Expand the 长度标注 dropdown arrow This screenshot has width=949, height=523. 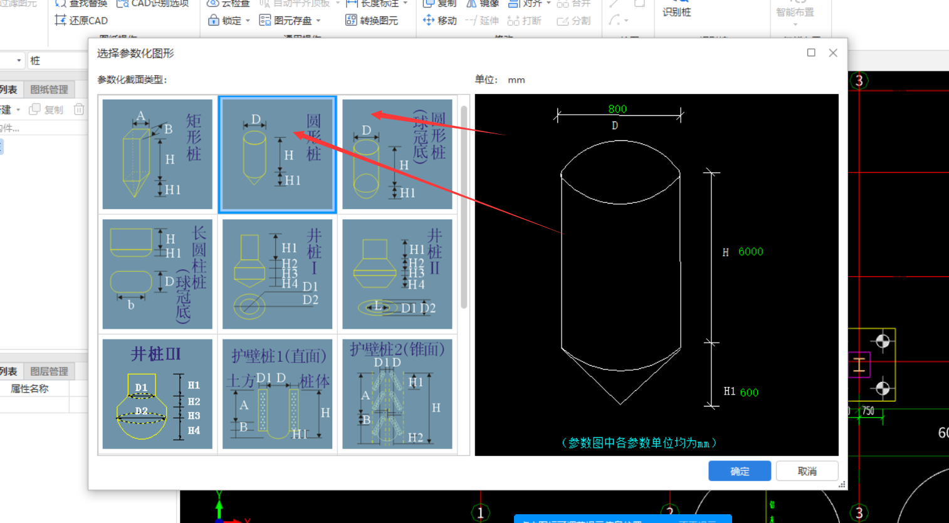(x=406, y=3)
